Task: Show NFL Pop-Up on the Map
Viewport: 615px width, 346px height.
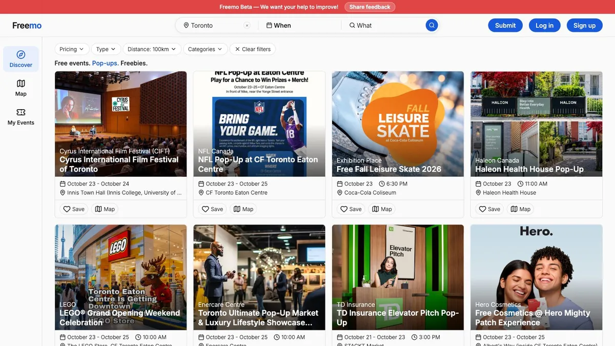Action: (x=243, y=209)
